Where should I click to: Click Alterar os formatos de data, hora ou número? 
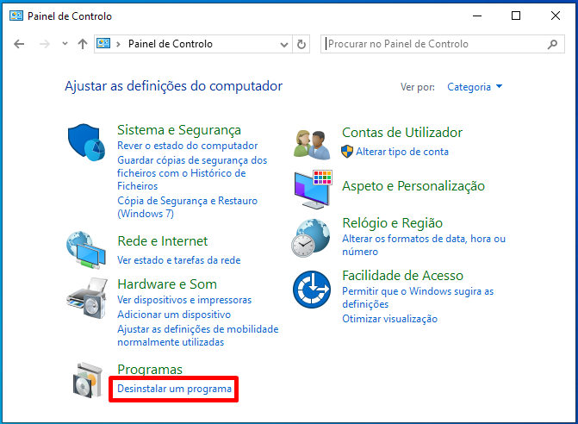[x=424, y=246]
